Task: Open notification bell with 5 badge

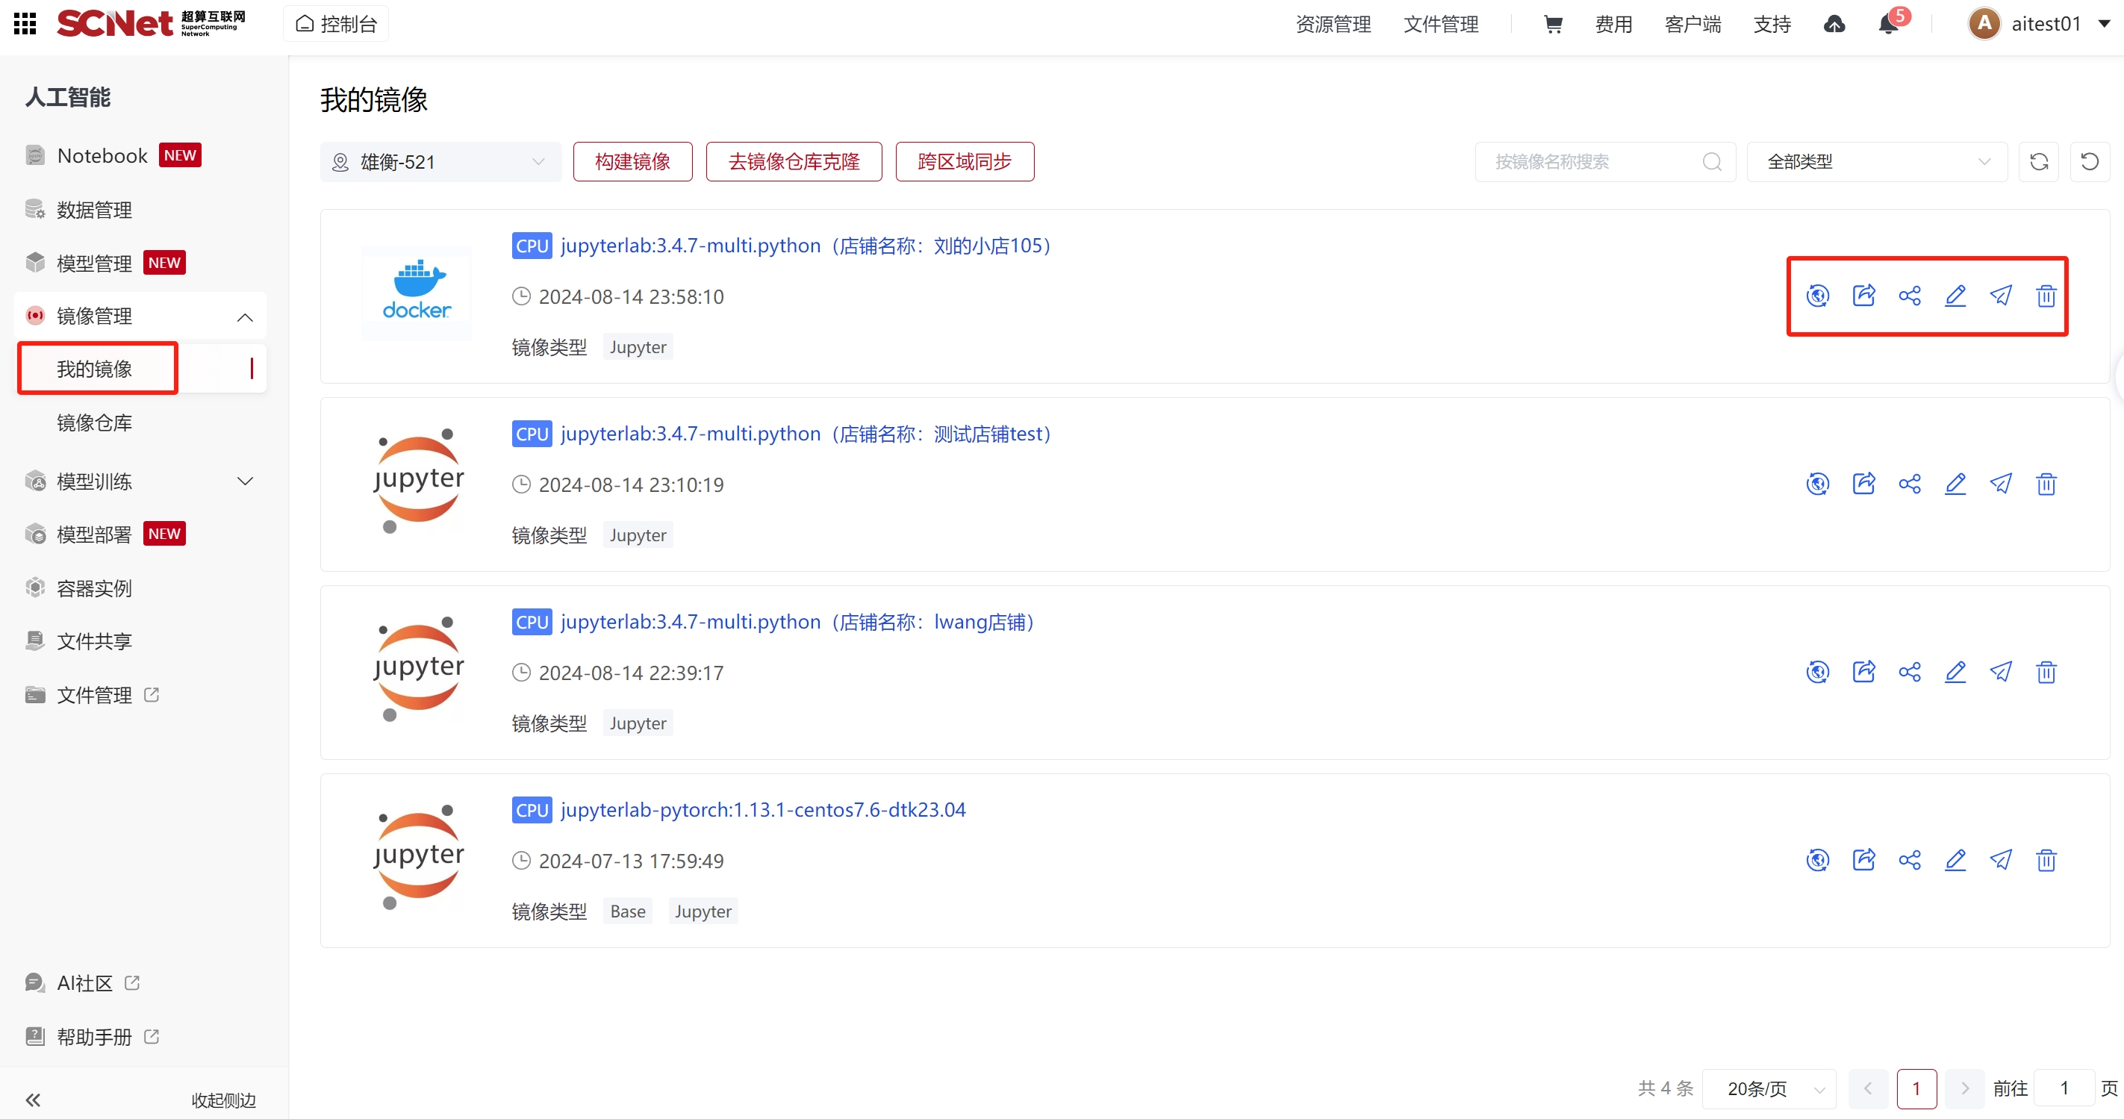Action: pos(1888,24)
